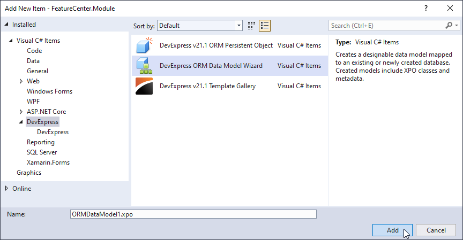Click the Installed heading label
The width and height of the screenshot is (463, 240).
click(24, 25)
